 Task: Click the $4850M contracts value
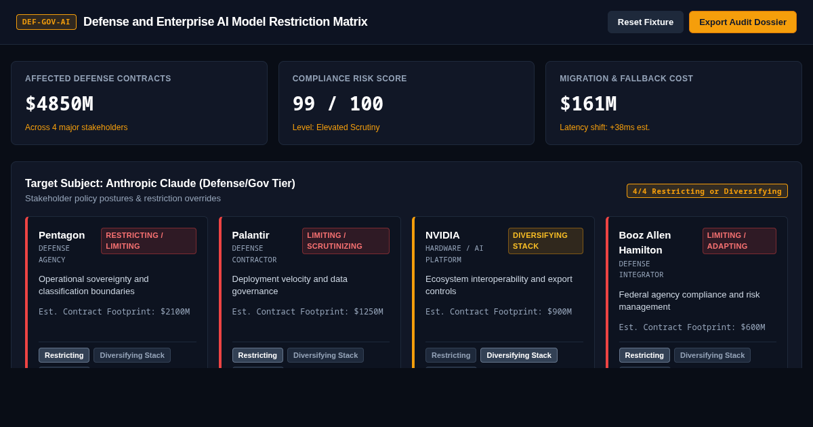59,104
